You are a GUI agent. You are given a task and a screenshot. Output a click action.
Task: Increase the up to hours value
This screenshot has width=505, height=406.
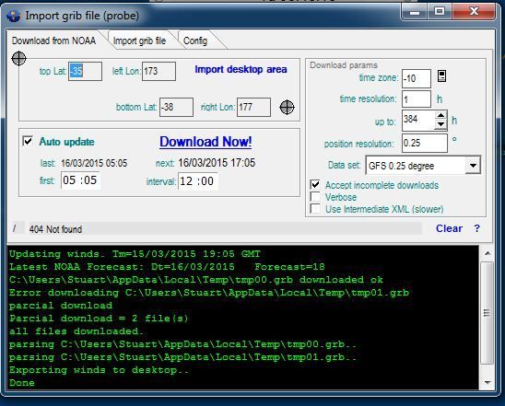coord(440,115)
